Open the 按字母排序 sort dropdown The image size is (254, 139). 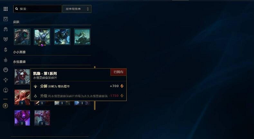tap(77, 9)
